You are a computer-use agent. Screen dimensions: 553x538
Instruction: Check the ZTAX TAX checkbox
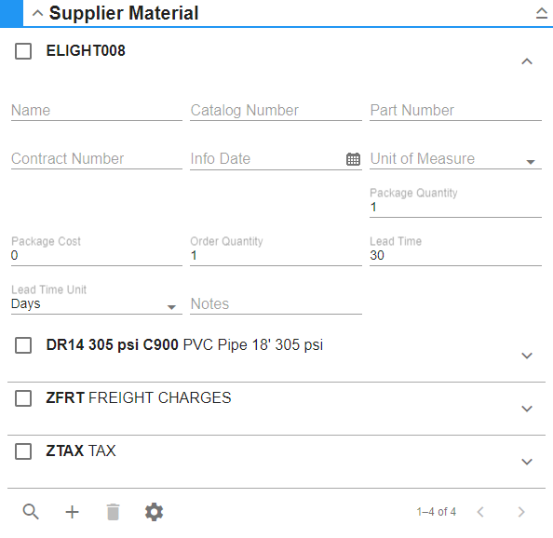tap(23, 451)
